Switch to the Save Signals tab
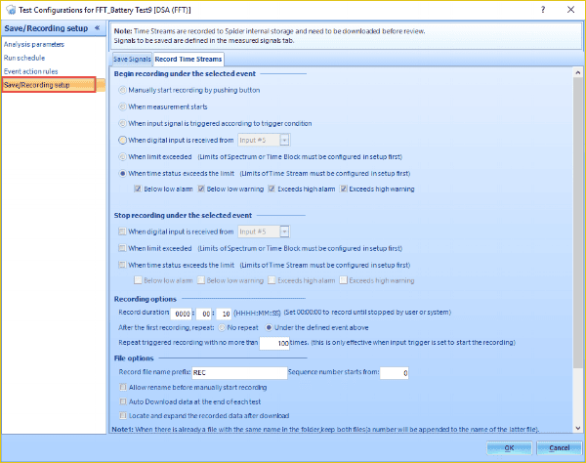The width and height of the screenshot is (586, 463). tap(132, 60)
